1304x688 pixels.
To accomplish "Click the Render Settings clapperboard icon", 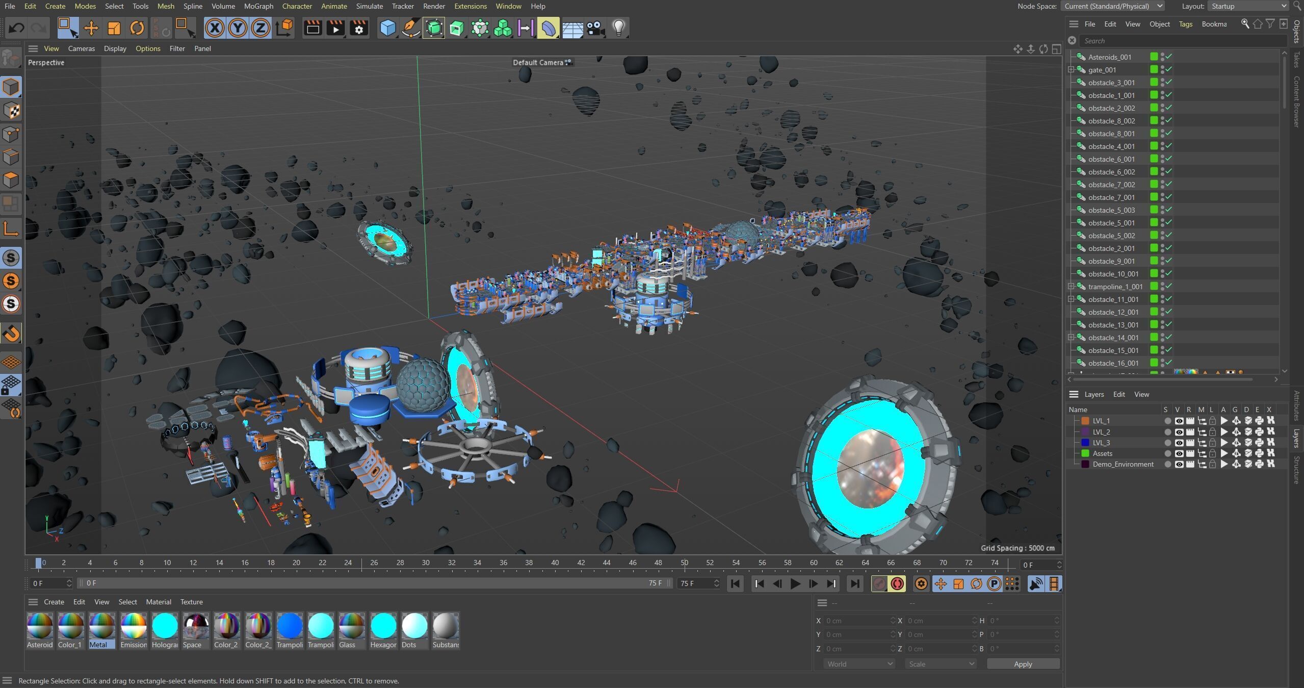I will click(x=359, y=28).
